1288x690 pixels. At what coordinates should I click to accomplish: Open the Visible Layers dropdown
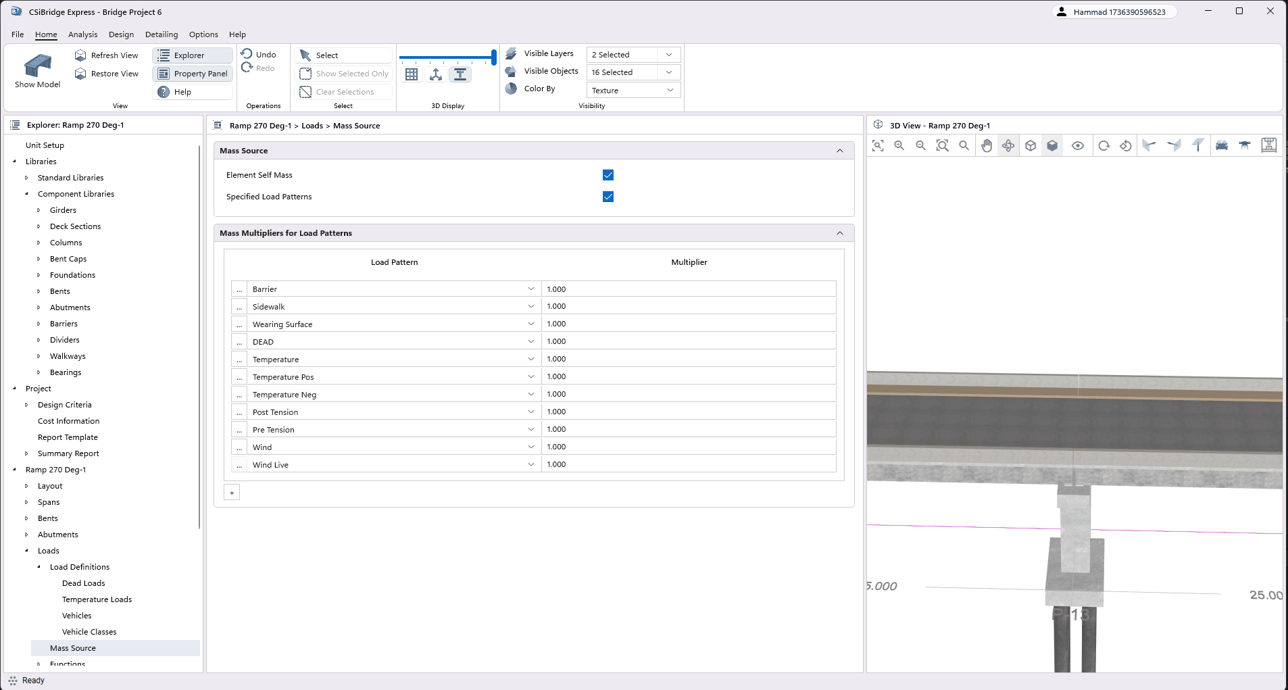(633, 55)
